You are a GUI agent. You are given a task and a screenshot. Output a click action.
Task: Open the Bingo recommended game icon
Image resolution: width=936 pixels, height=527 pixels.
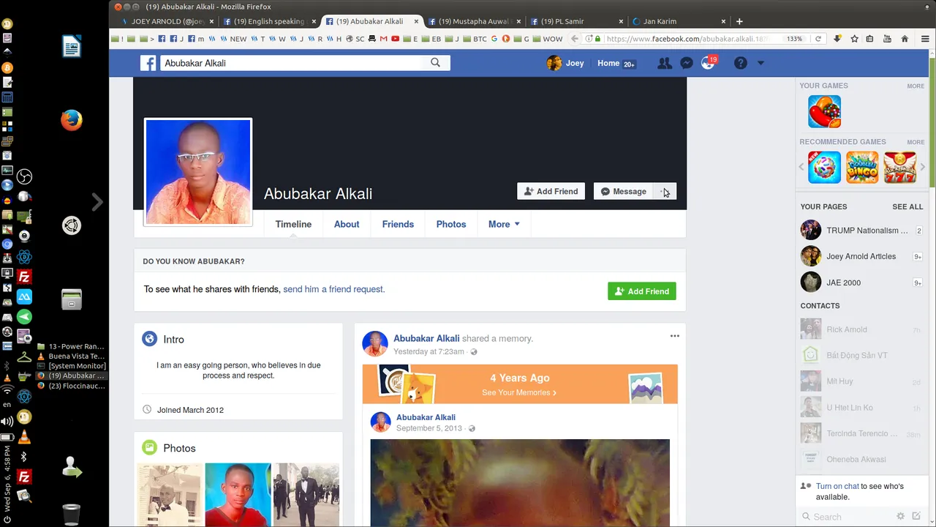(x=862, y=167)
